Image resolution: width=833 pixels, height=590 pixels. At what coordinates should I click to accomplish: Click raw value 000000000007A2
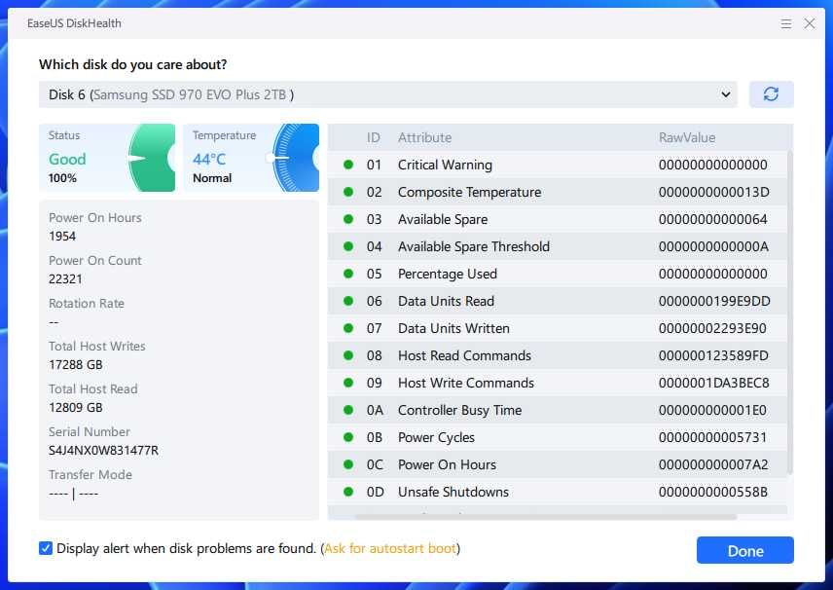(x=713, y=464)
